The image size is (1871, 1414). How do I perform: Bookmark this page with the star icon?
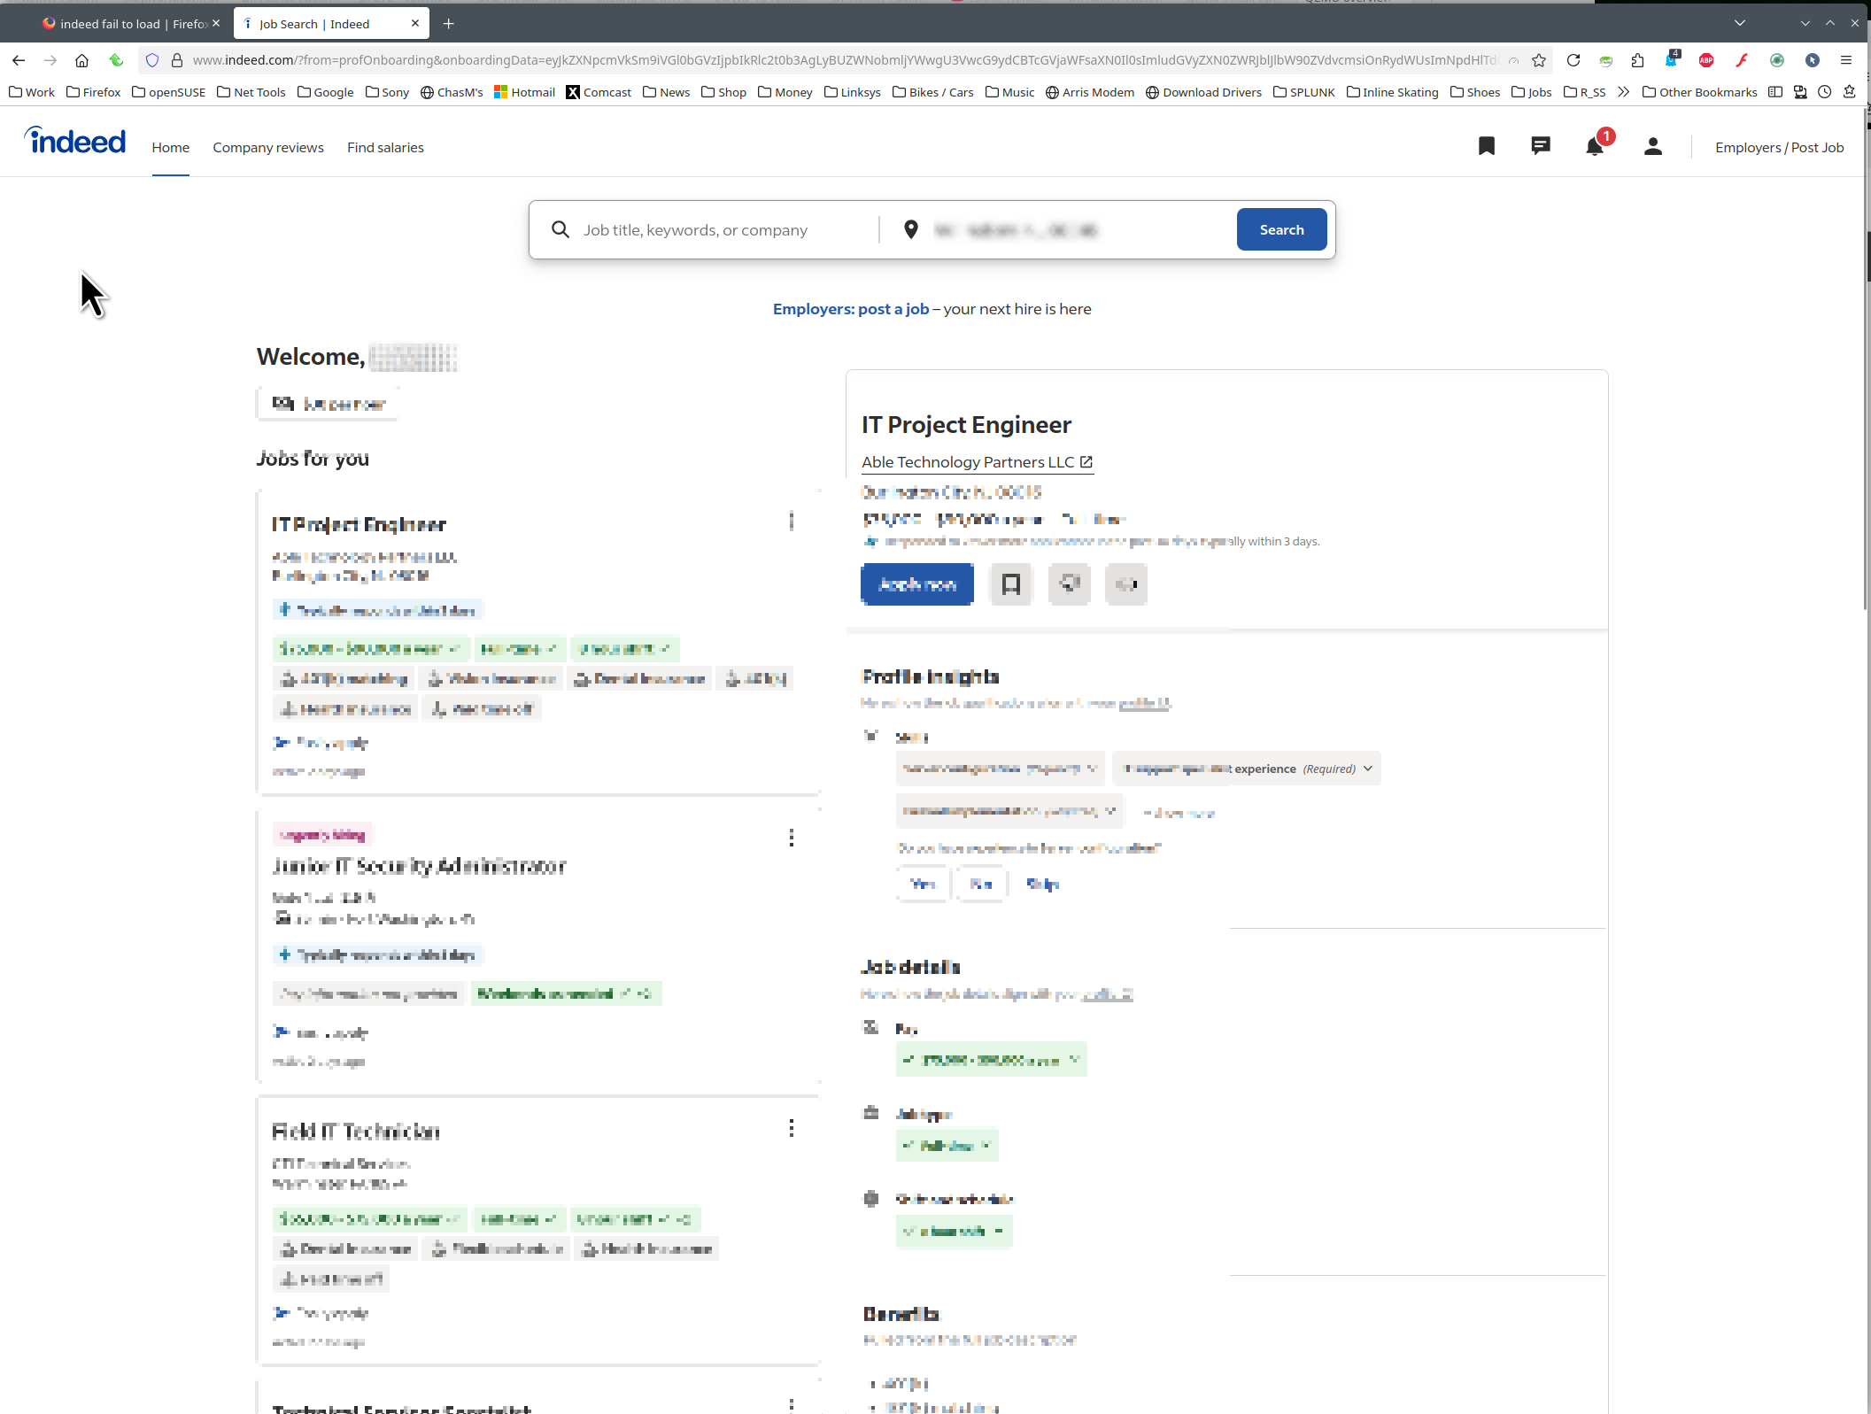pyautogui.click(x=1539, y=60)
